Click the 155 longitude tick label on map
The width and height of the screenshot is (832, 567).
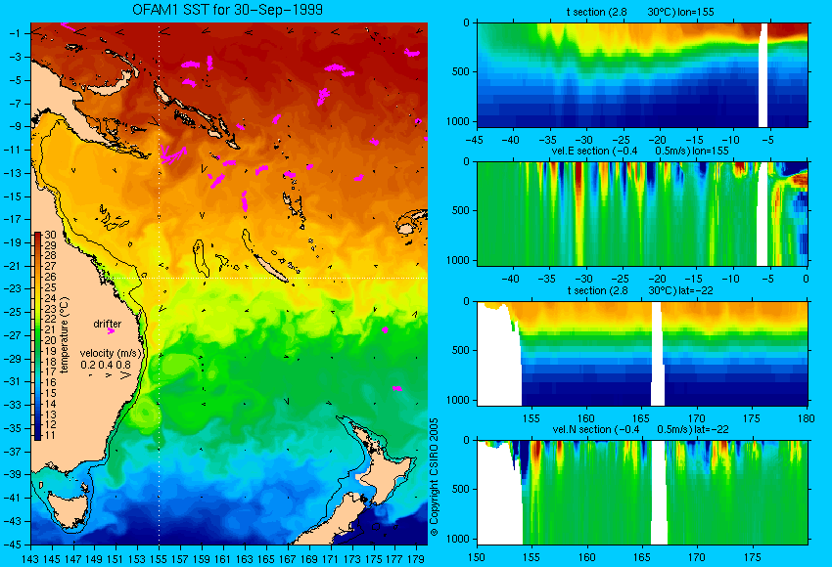click(x=159, y=559)
